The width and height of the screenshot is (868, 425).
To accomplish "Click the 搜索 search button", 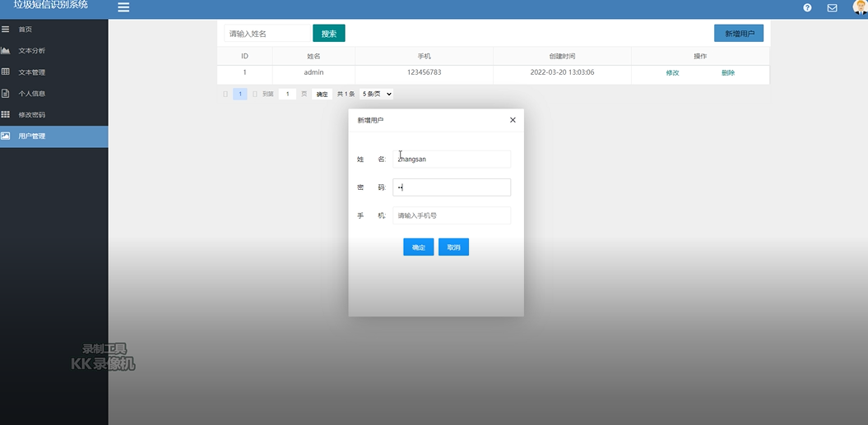I will 329,33.
